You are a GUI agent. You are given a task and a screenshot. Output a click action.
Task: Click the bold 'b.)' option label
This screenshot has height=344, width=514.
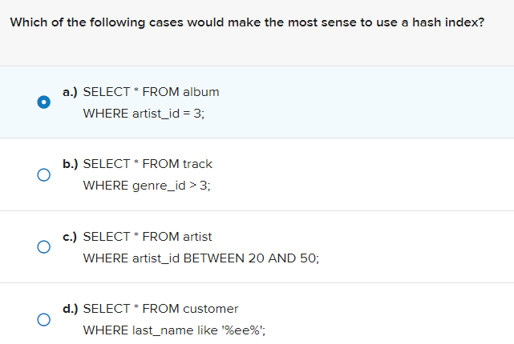click(x=70, y=164)
